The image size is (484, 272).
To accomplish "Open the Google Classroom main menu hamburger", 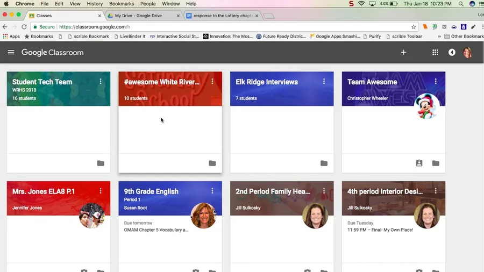I will 11,53.
